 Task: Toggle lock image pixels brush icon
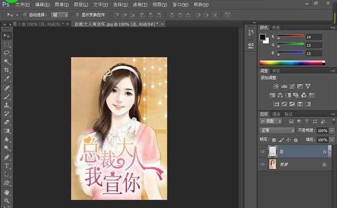281,140
